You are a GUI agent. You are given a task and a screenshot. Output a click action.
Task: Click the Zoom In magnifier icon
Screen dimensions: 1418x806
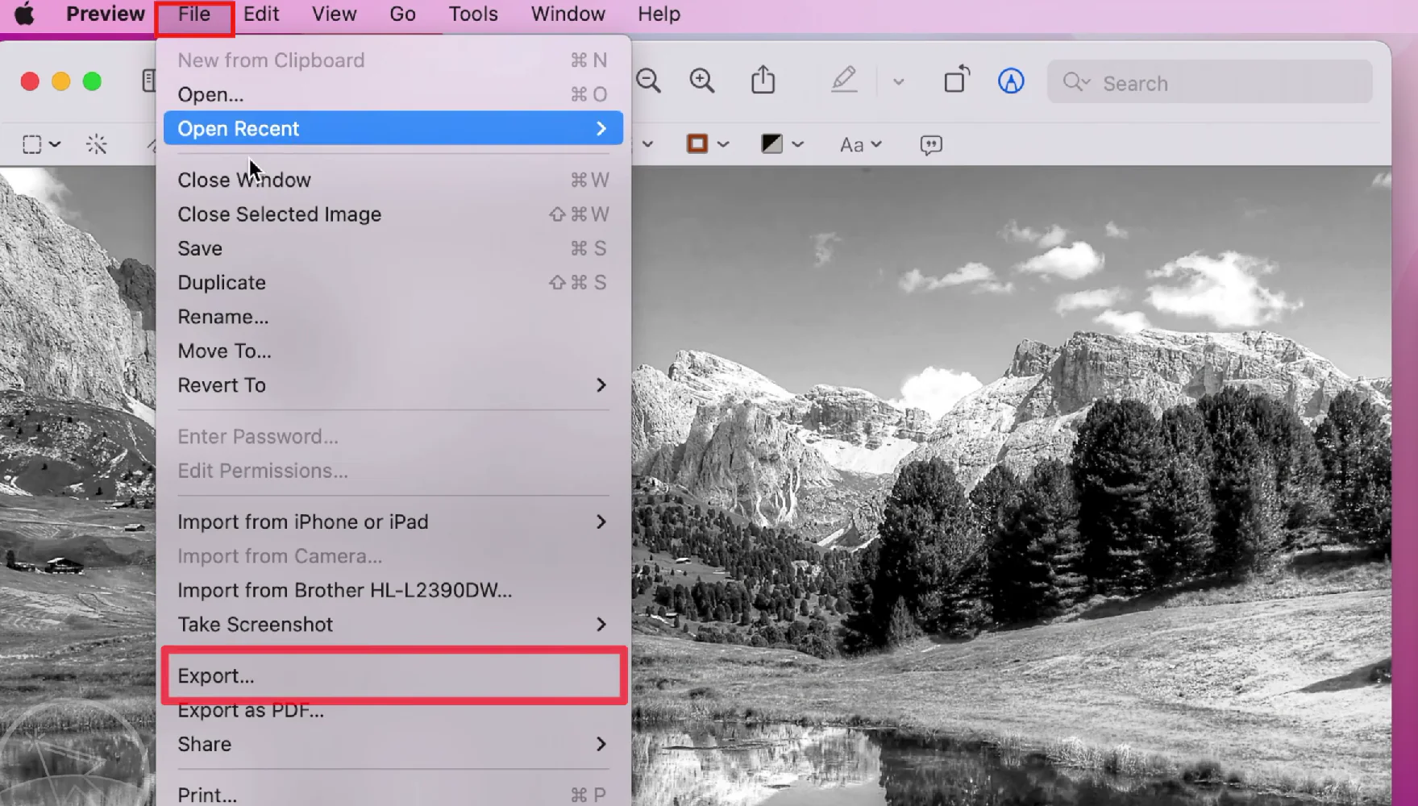pyautogui.click(x=702, y=81)
